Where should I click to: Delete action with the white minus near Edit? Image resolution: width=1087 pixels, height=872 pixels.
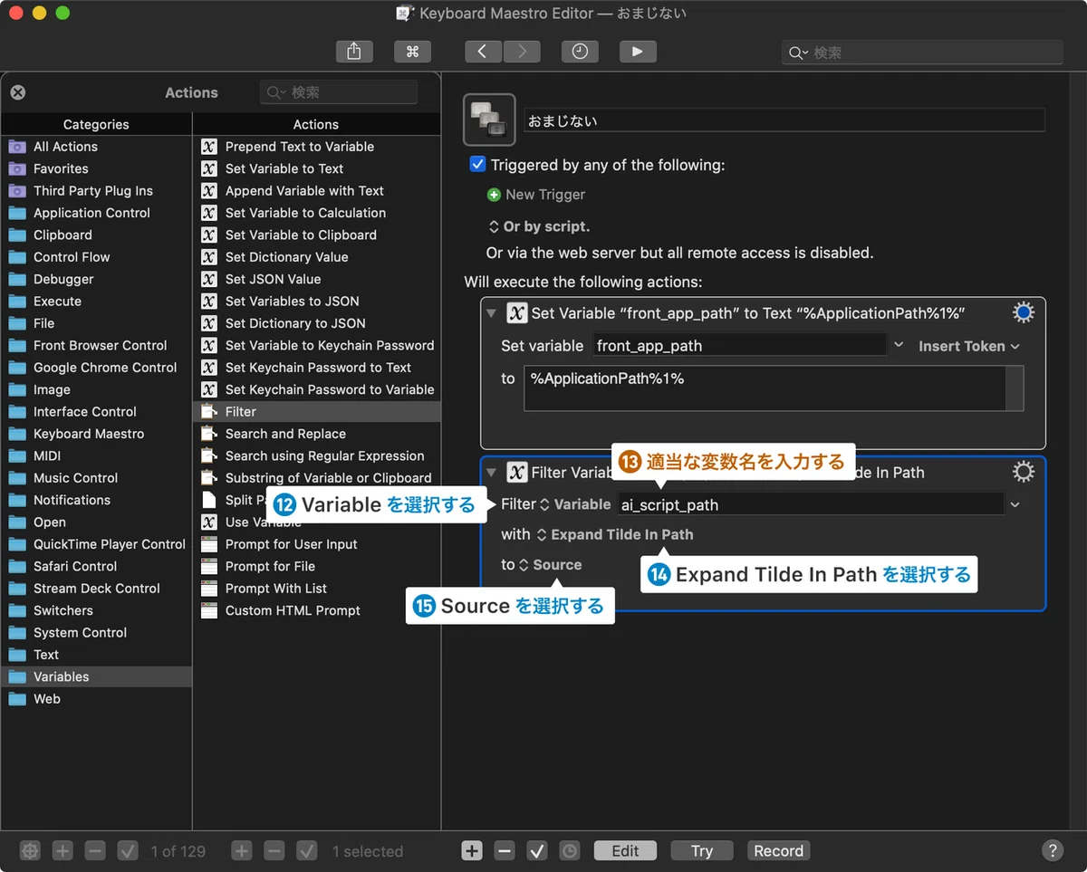(x=505, y=850)
